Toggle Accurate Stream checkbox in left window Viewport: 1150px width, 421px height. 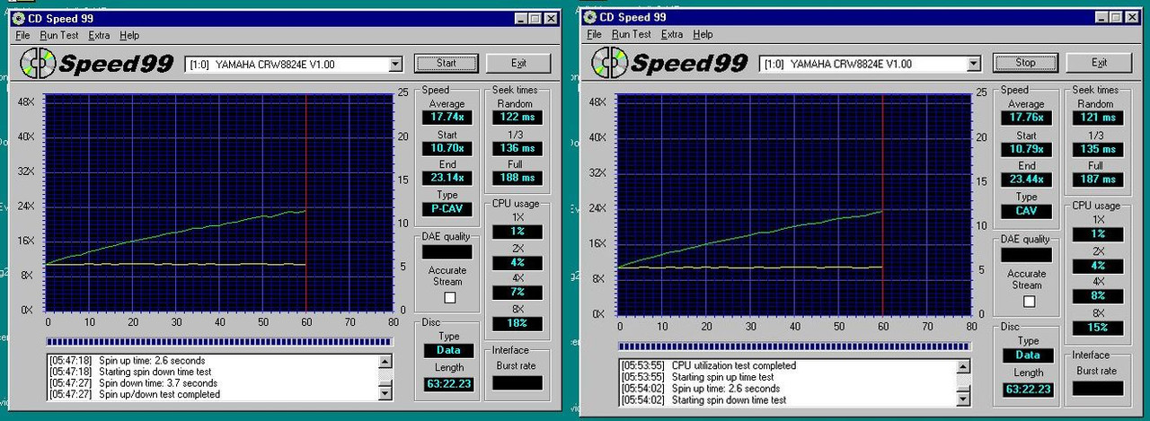coord(450,297)
